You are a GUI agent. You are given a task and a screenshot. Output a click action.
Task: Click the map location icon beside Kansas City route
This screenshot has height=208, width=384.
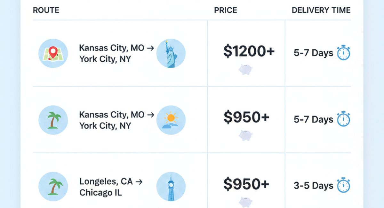click(53, 53)
